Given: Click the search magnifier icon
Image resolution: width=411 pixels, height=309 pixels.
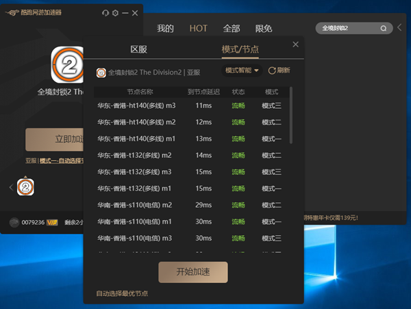Looking at the screenshot, I should tap(383, 28).
